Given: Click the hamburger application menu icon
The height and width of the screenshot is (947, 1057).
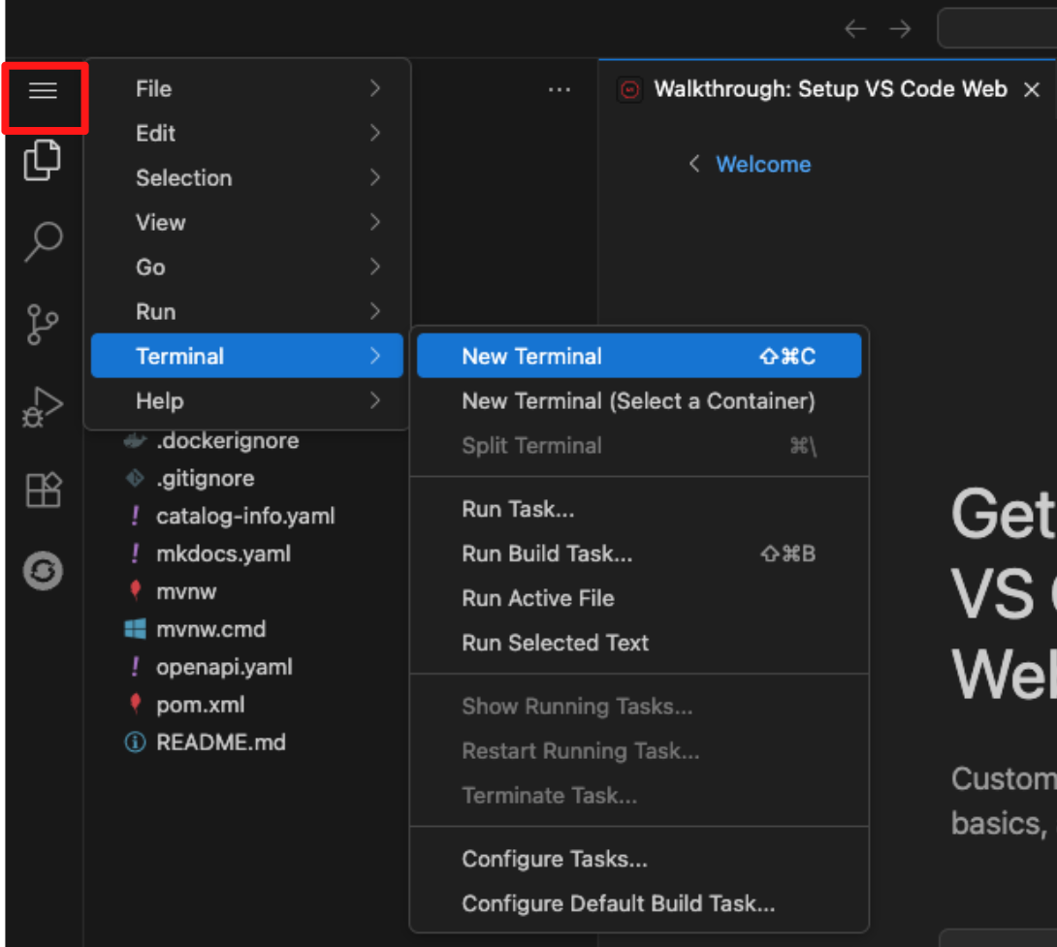Looking at the screenshot, I should [x=43, y=91].
